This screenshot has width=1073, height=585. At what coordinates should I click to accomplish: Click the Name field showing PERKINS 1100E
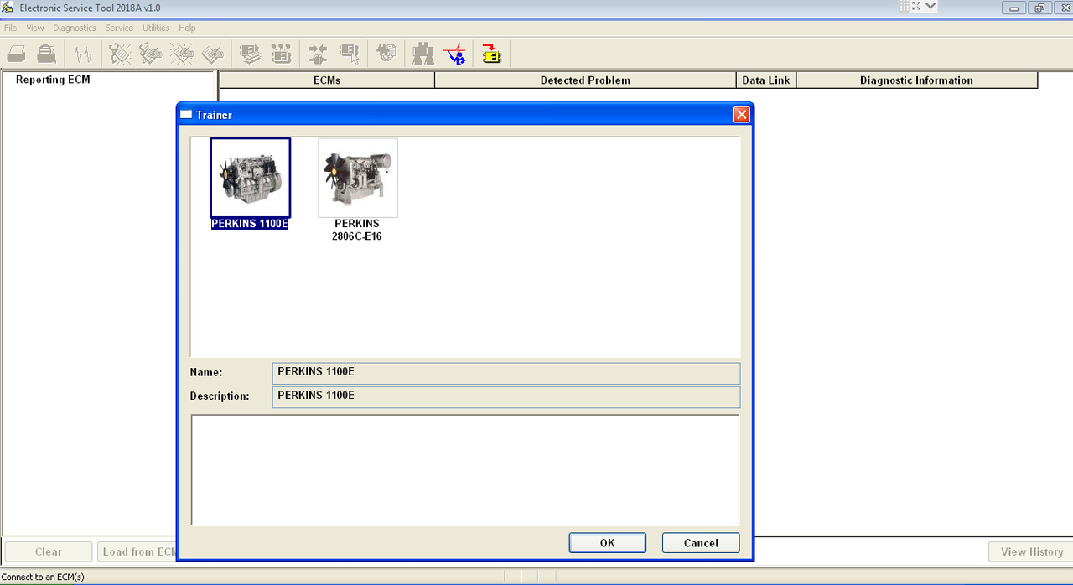[x=506, y=373]
